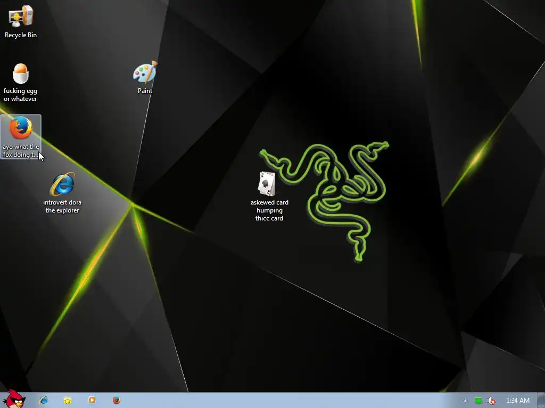
Task: Click the green tray icon
Action: 478,401
